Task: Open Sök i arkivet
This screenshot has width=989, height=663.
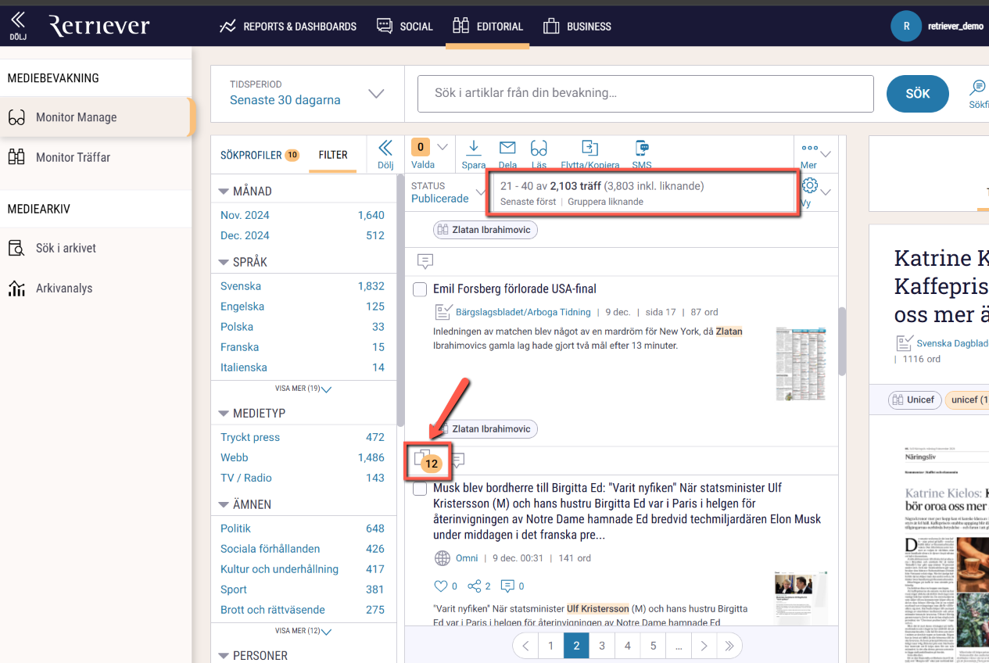Action: 95,248
